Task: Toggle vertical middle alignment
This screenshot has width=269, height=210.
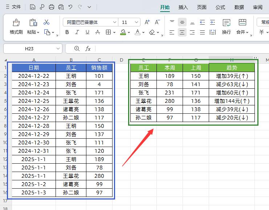Action: click(x=182, y=22)
